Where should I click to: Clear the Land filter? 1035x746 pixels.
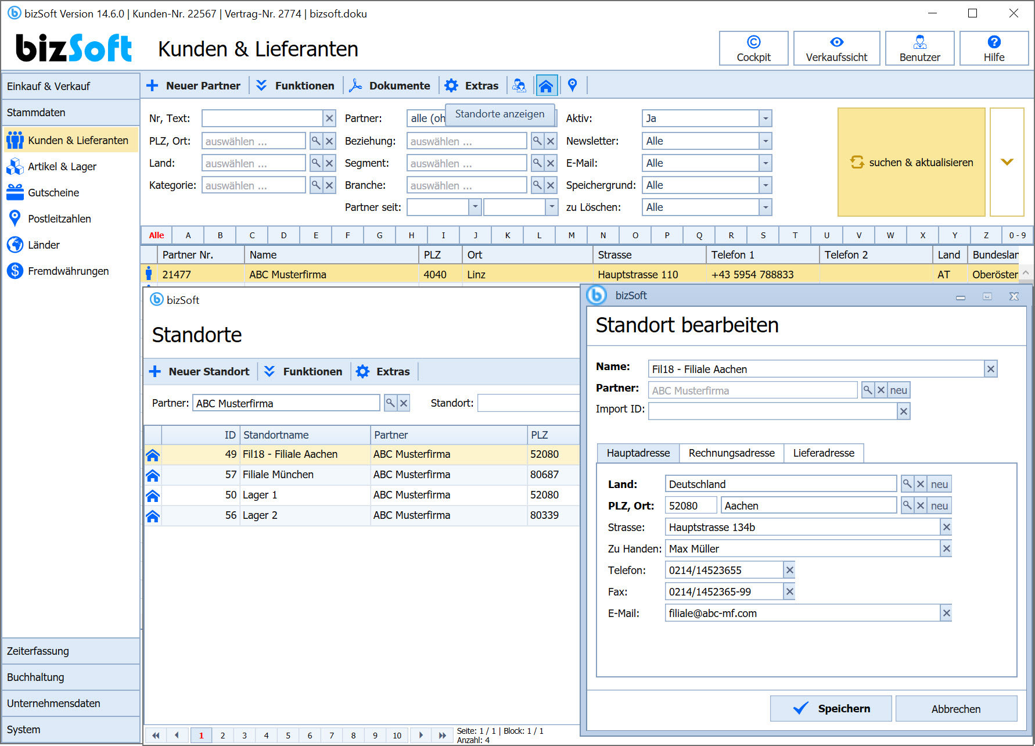click(329, 163)
